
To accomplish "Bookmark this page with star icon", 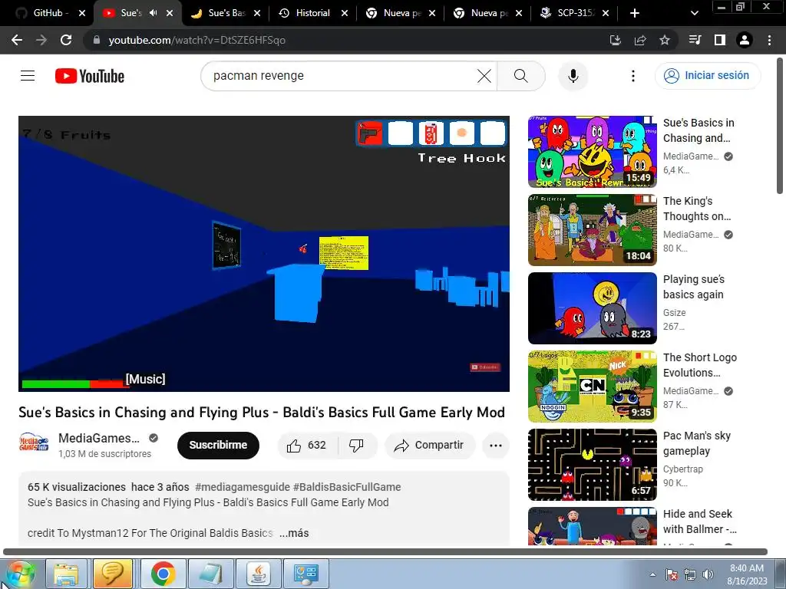I will [x=665, y=40].
